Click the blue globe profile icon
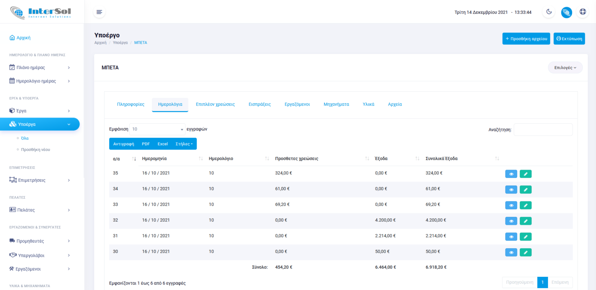596x290 pixels. pyautogui.click(x=566, y=12)
